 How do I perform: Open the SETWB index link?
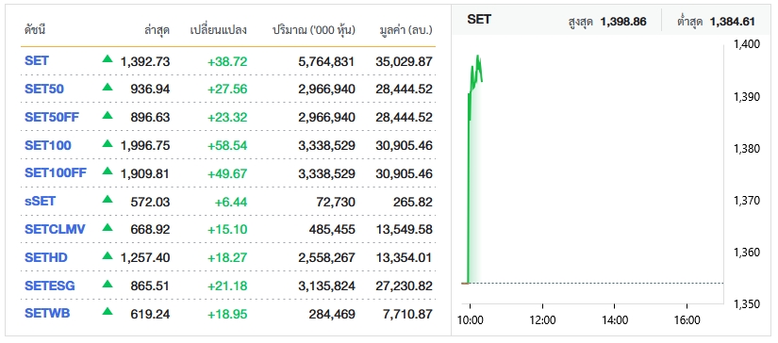47,313
